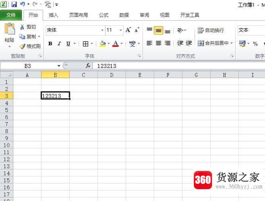This screenshot has height=201, width=265.
Task: Switch to the 开发工具 (Developer) tab
Action: [x=190, y=15]
